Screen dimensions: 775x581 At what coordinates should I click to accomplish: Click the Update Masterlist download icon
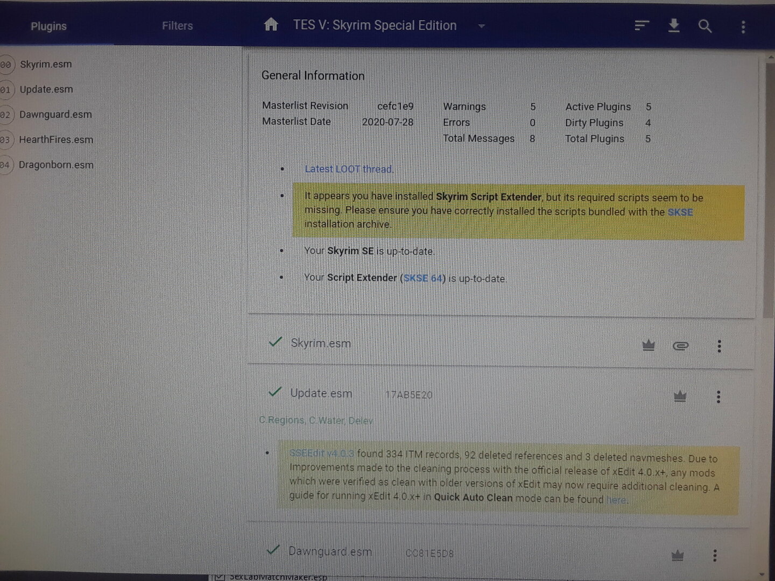tap(673, 25)
